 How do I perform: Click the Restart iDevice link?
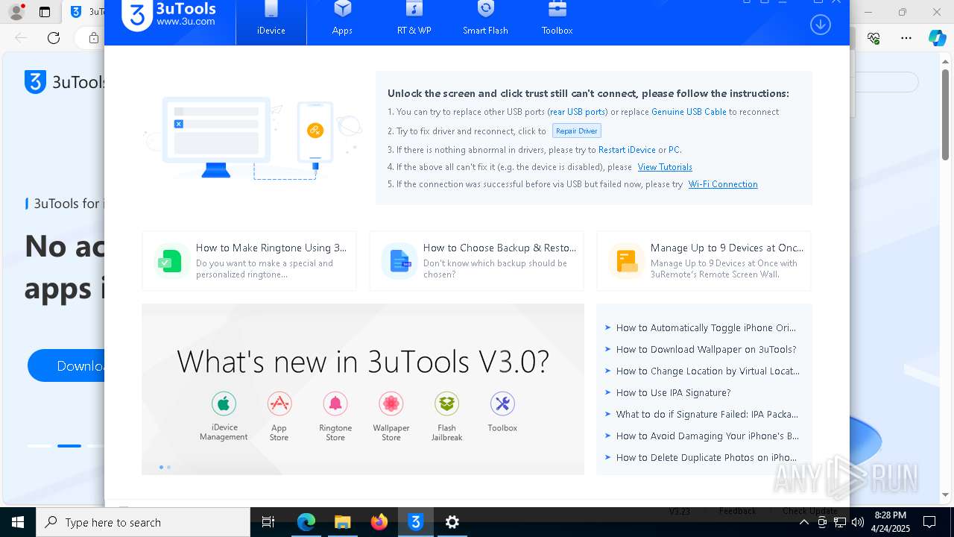click(x=627, y=150)
